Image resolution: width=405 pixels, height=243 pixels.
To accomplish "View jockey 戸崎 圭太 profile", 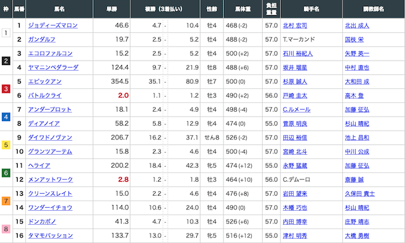I will click(x=295, y=95).
